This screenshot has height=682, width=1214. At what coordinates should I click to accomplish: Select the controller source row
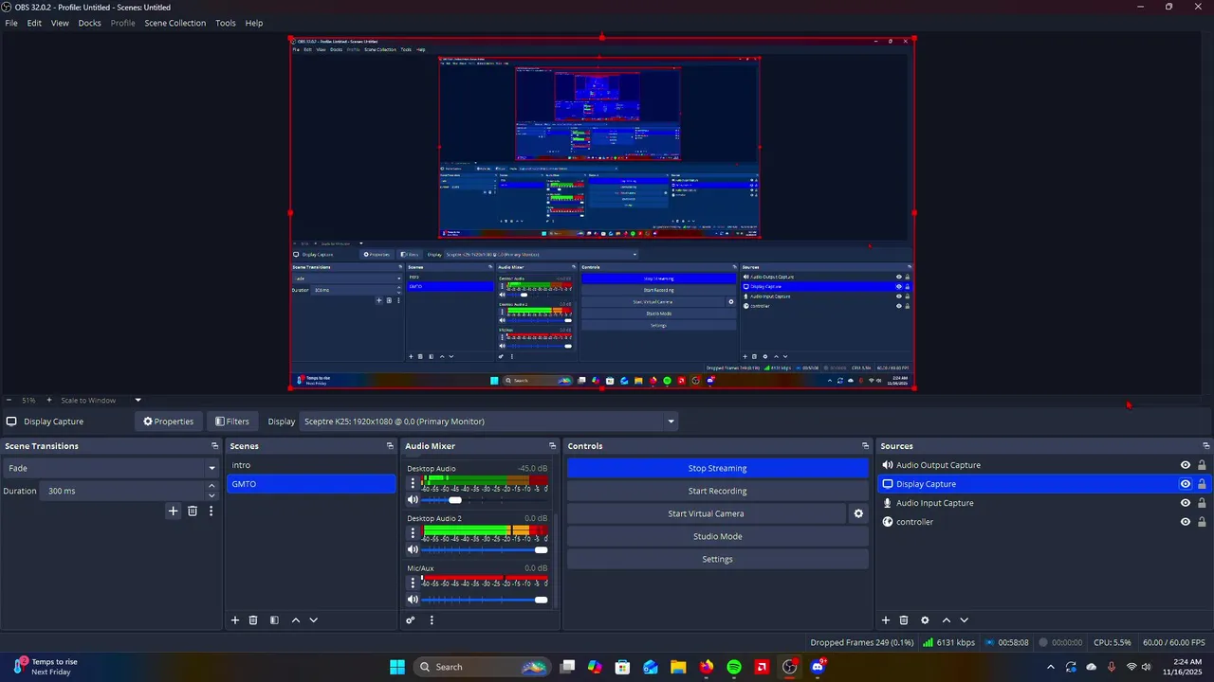pyautogui.click(x=1042, y=522)
